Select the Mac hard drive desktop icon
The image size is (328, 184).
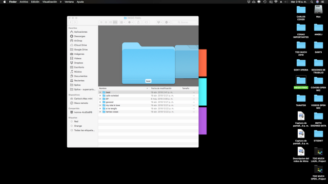[318, 11]
